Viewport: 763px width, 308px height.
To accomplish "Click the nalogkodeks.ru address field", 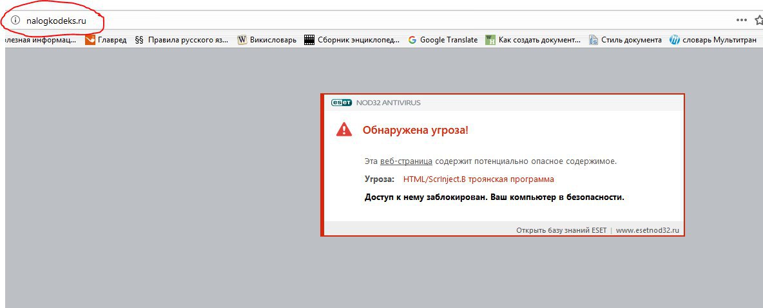I will pyautogui.click(x=56, y=21).
